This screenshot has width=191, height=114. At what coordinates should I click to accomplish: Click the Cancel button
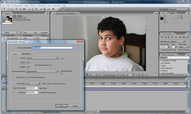tap(75, 106)
